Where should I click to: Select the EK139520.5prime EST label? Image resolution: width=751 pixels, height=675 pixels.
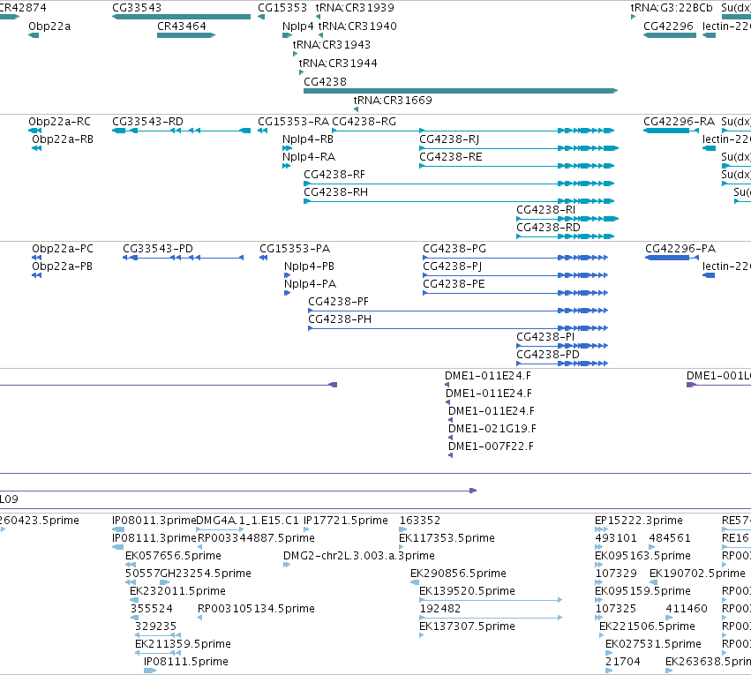point(467,592)
